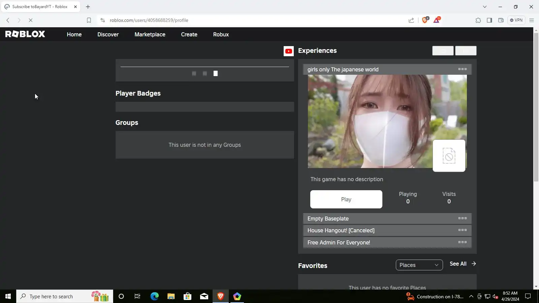The width and height of the screenshot is (539, 303).
Task: Toggle the Brave VPN button
Action: tap(516, 20)
